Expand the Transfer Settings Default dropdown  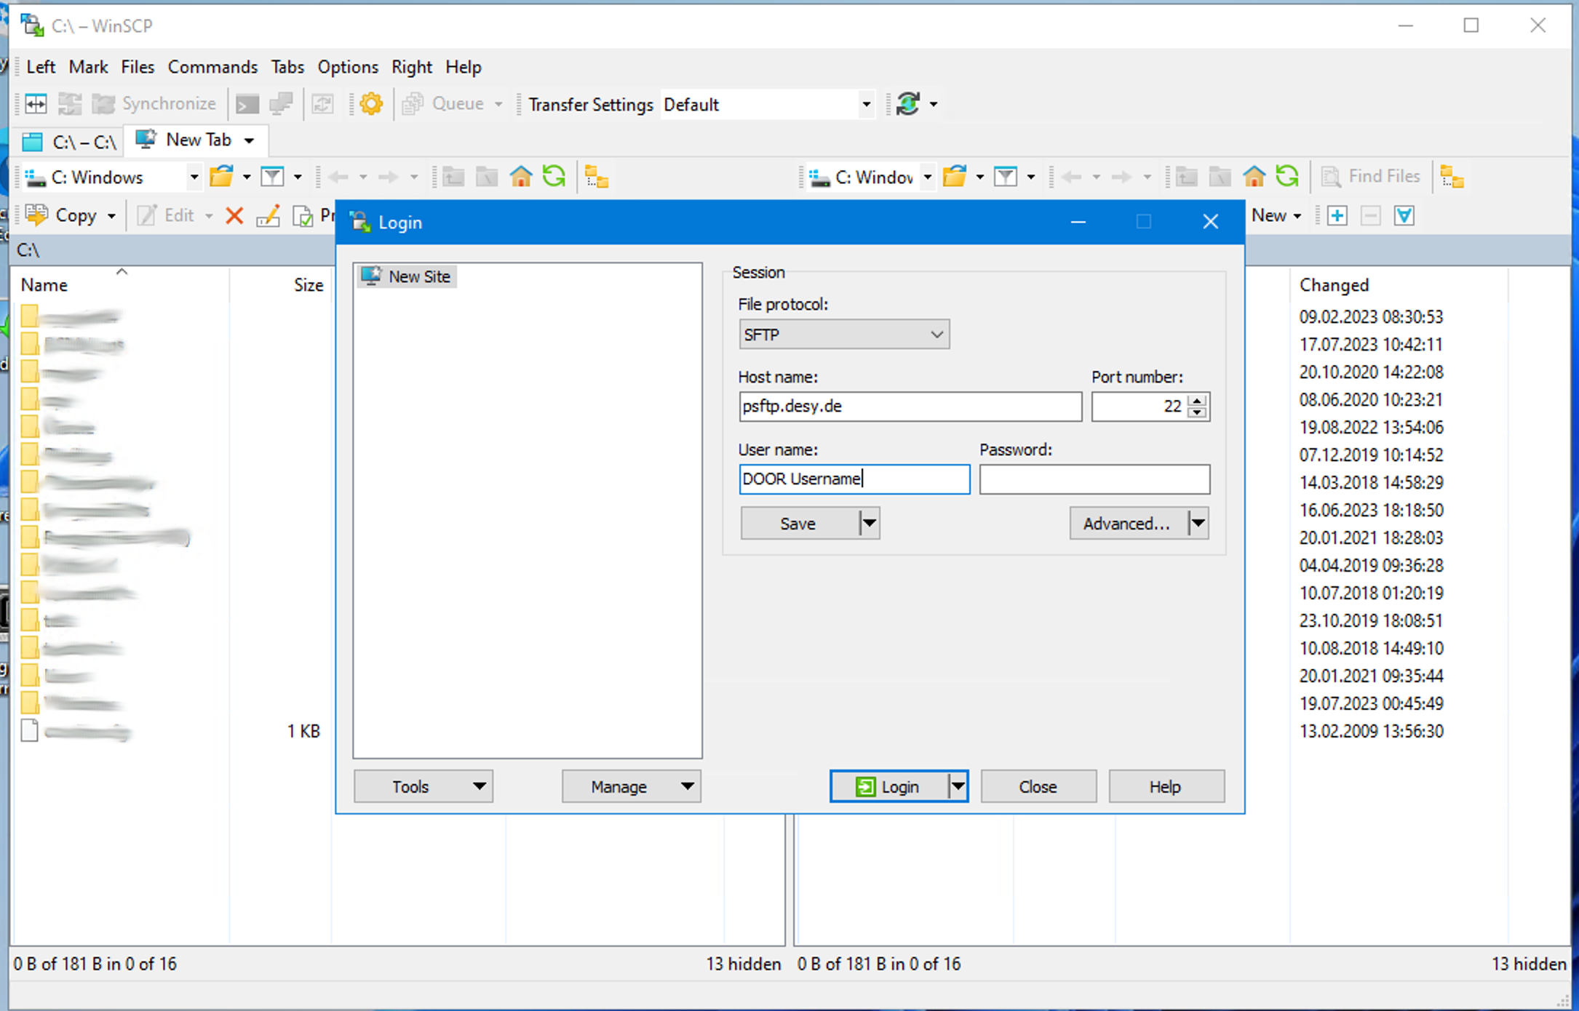(866, 105)
